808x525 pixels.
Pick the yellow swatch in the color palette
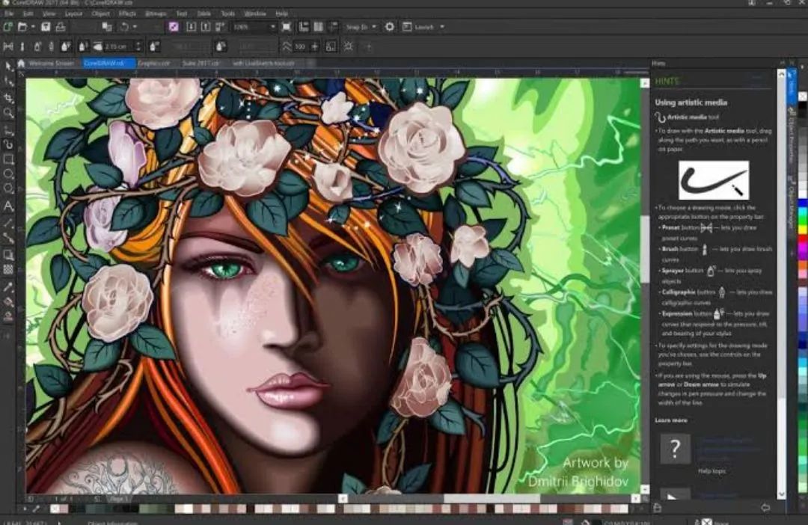click(802, 229)
